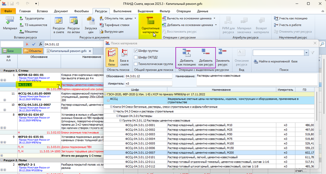326x174 pixels.
Task: Click the Шифр column header
Action: click(135, 89)
